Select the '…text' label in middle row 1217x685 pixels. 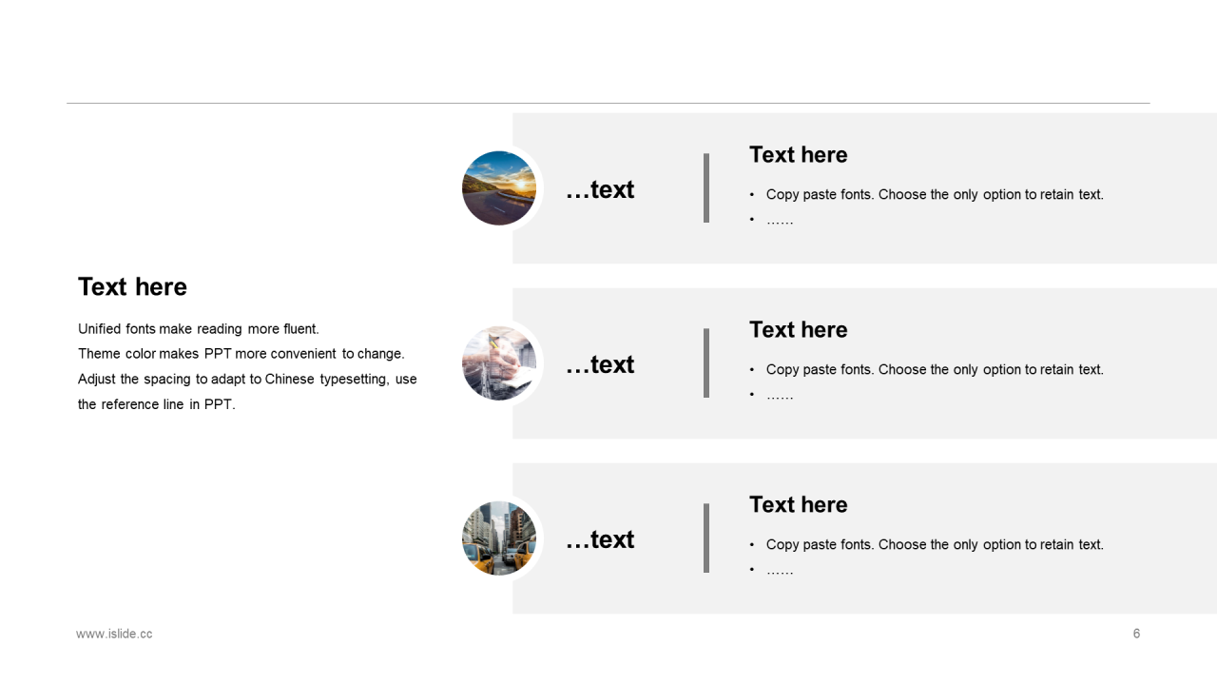click(600, 364)
